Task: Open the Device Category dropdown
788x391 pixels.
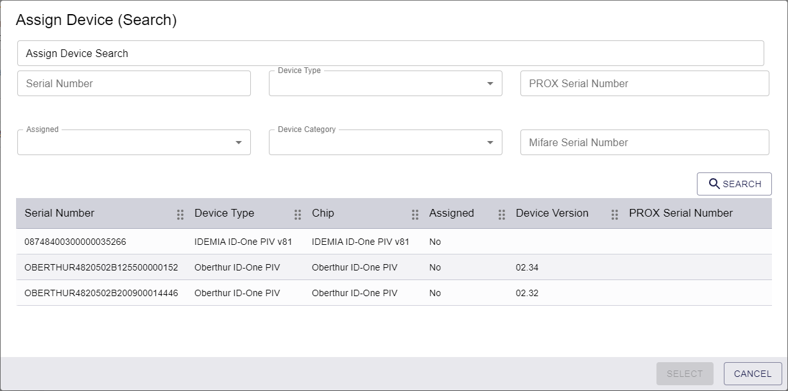Action: (x=385, y=142)
